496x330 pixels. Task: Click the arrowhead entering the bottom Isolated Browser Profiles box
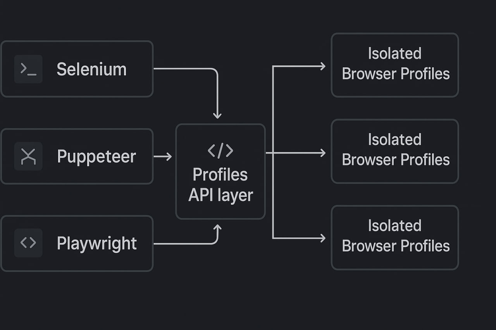(322, 238)
